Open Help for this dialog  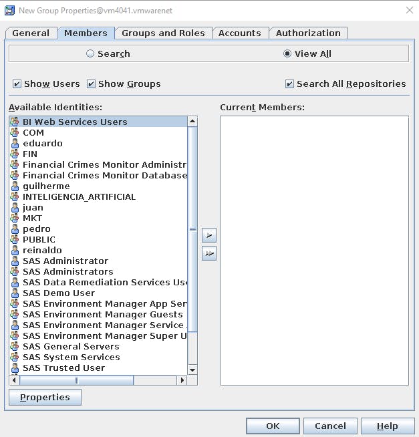tap(388, 426)
